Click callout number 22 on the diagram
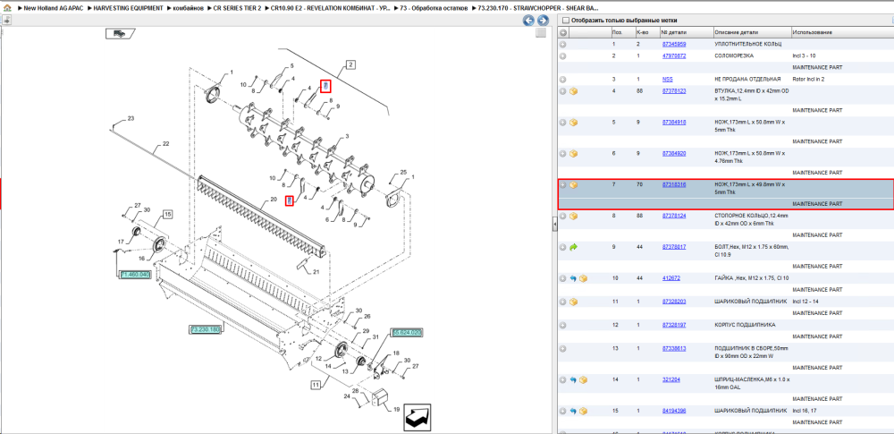The height and width of the screenshot is (434, 894). (166, 144)
